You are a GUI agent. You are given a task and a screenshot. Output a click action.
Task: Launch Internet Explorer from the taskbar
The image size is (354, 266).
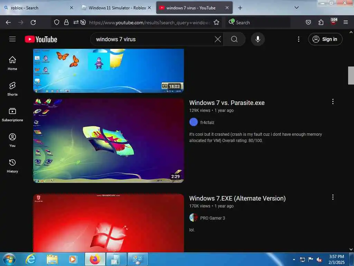click(x=30, y=259)
